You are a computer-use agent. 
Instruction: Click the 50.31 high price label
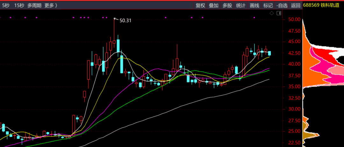pos(125,21)
